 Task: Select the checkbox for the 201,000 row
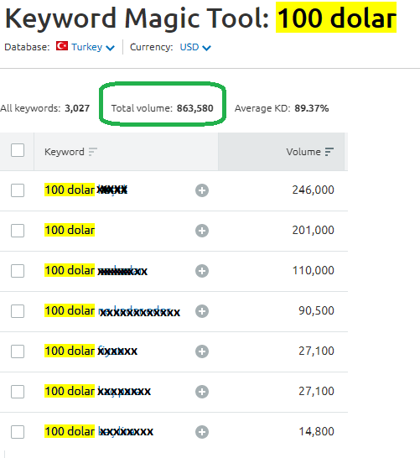pos(18,231)
